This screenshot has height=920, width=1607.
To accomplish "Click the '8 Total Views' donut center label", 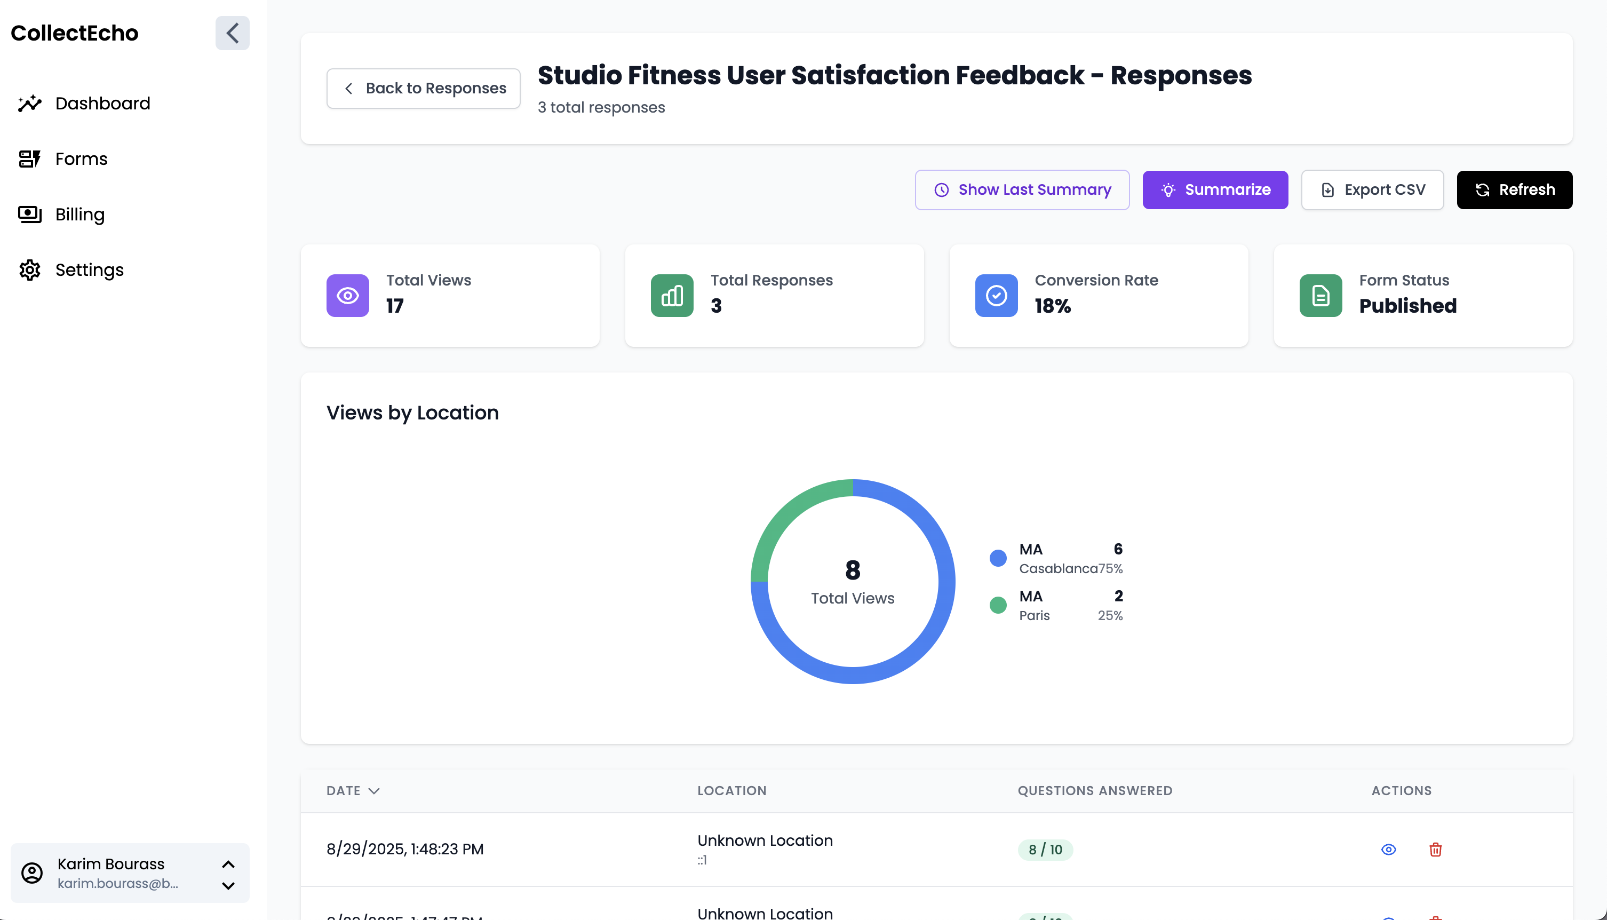I will click(x=853, y=583).
